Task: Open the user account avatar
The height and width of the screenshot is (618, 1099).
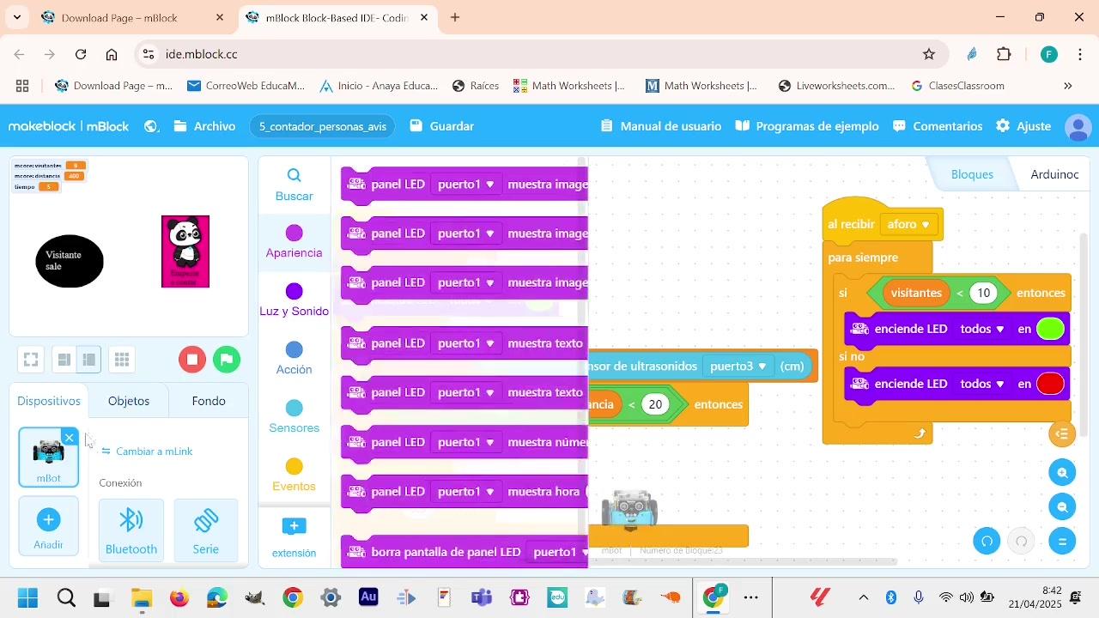Action: (1078, 127)
